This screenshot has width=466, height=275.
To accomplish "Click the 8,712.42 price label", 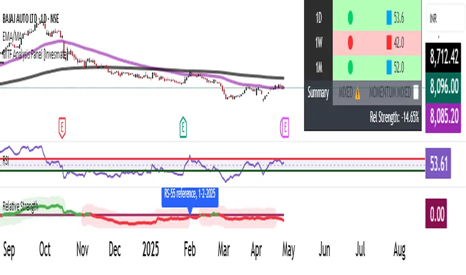I will (x=443, y=57).
